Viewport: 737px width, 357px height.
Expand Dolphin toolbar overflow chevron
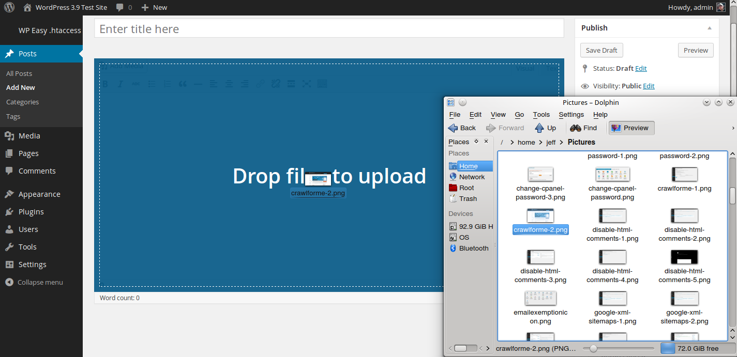coord(732,128)
